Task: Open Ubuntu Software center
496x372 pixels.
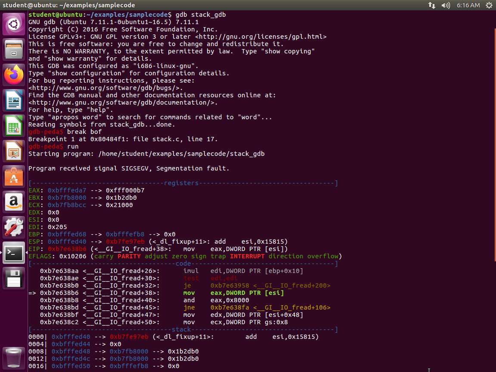Action: 14,177
